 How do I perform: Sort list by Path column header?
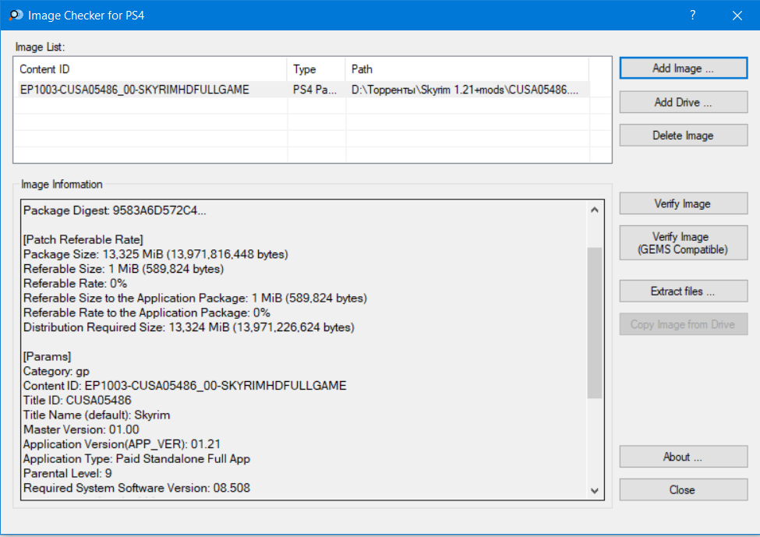tap(467, 69)
